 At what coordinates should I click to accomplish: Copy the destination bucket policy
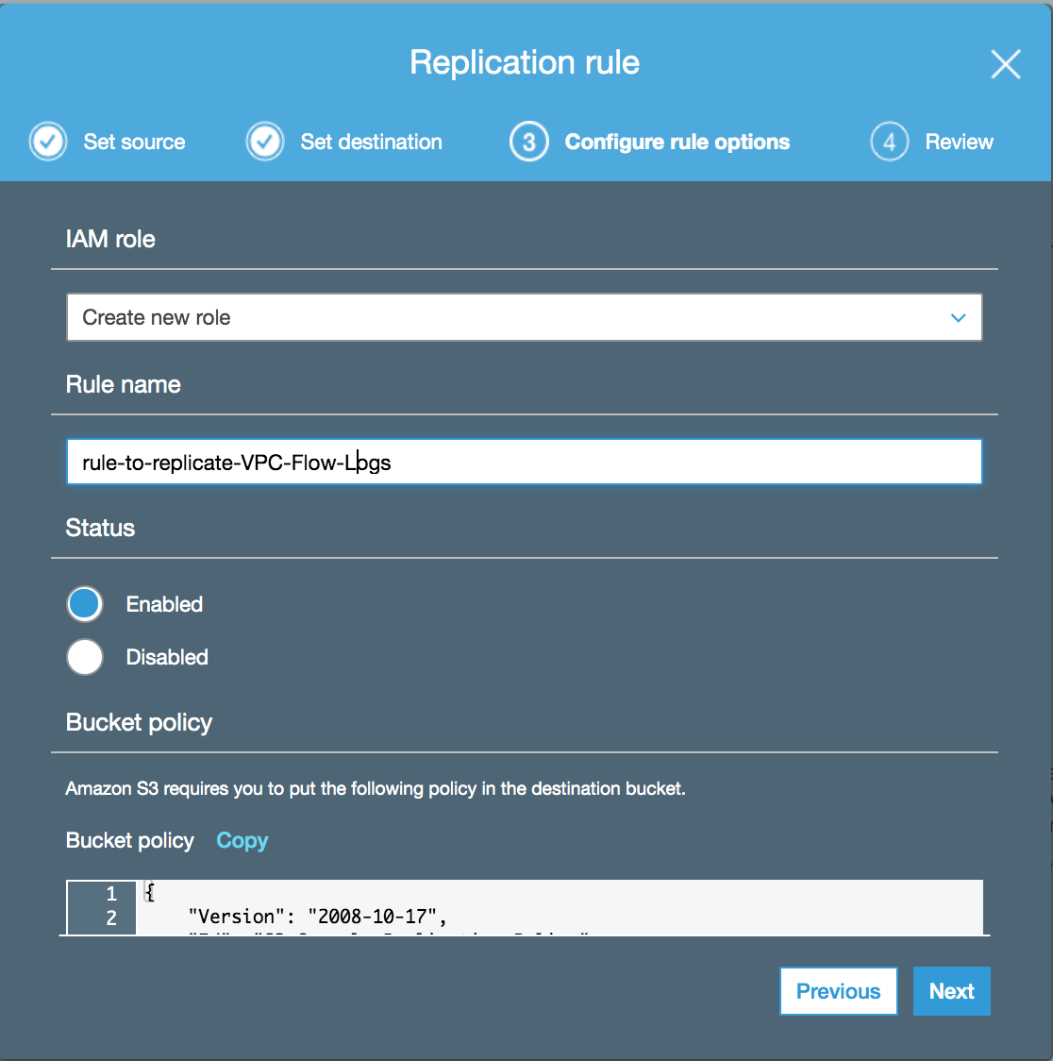point(242,840)
